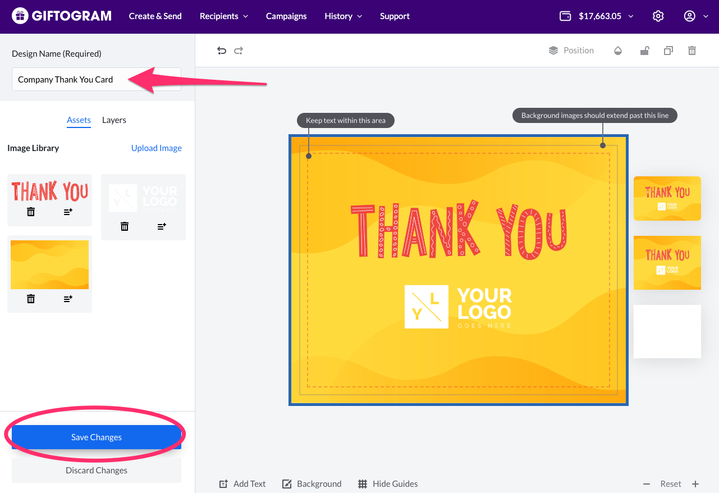Switch to the Layers tab
Image resolution: width=719 pixels, height=493 pixels.
pyautogui.click(x=114, y=120)
